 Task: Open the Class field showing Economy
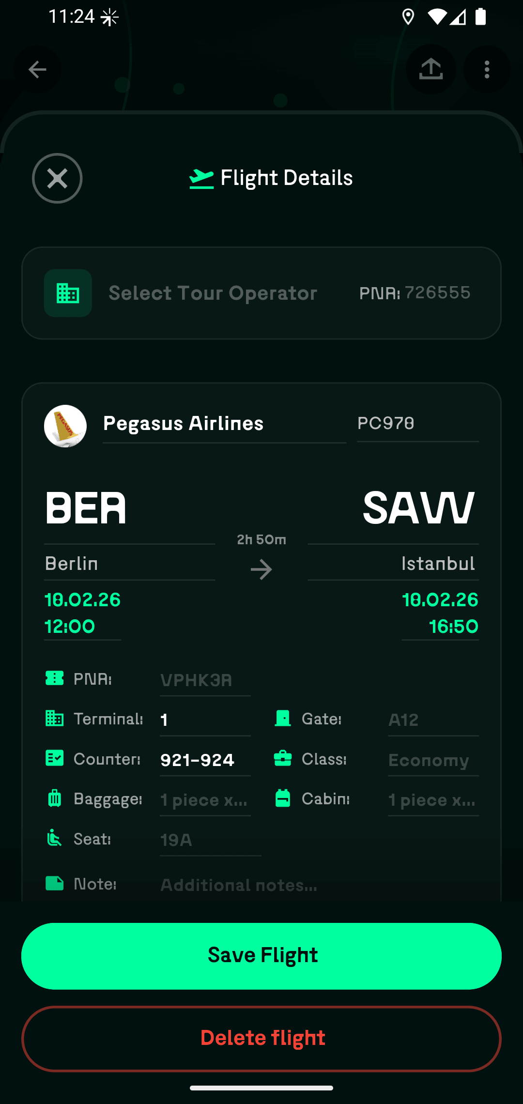point(433,760)
